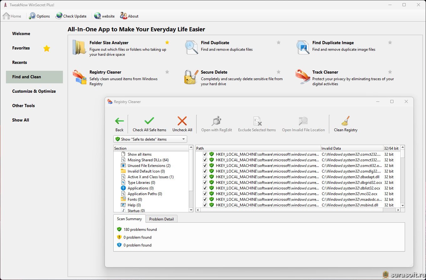Click the Section list up scroll arrow
The width and height of the screenshot is (426, 280).
click(x=191, y=148)
